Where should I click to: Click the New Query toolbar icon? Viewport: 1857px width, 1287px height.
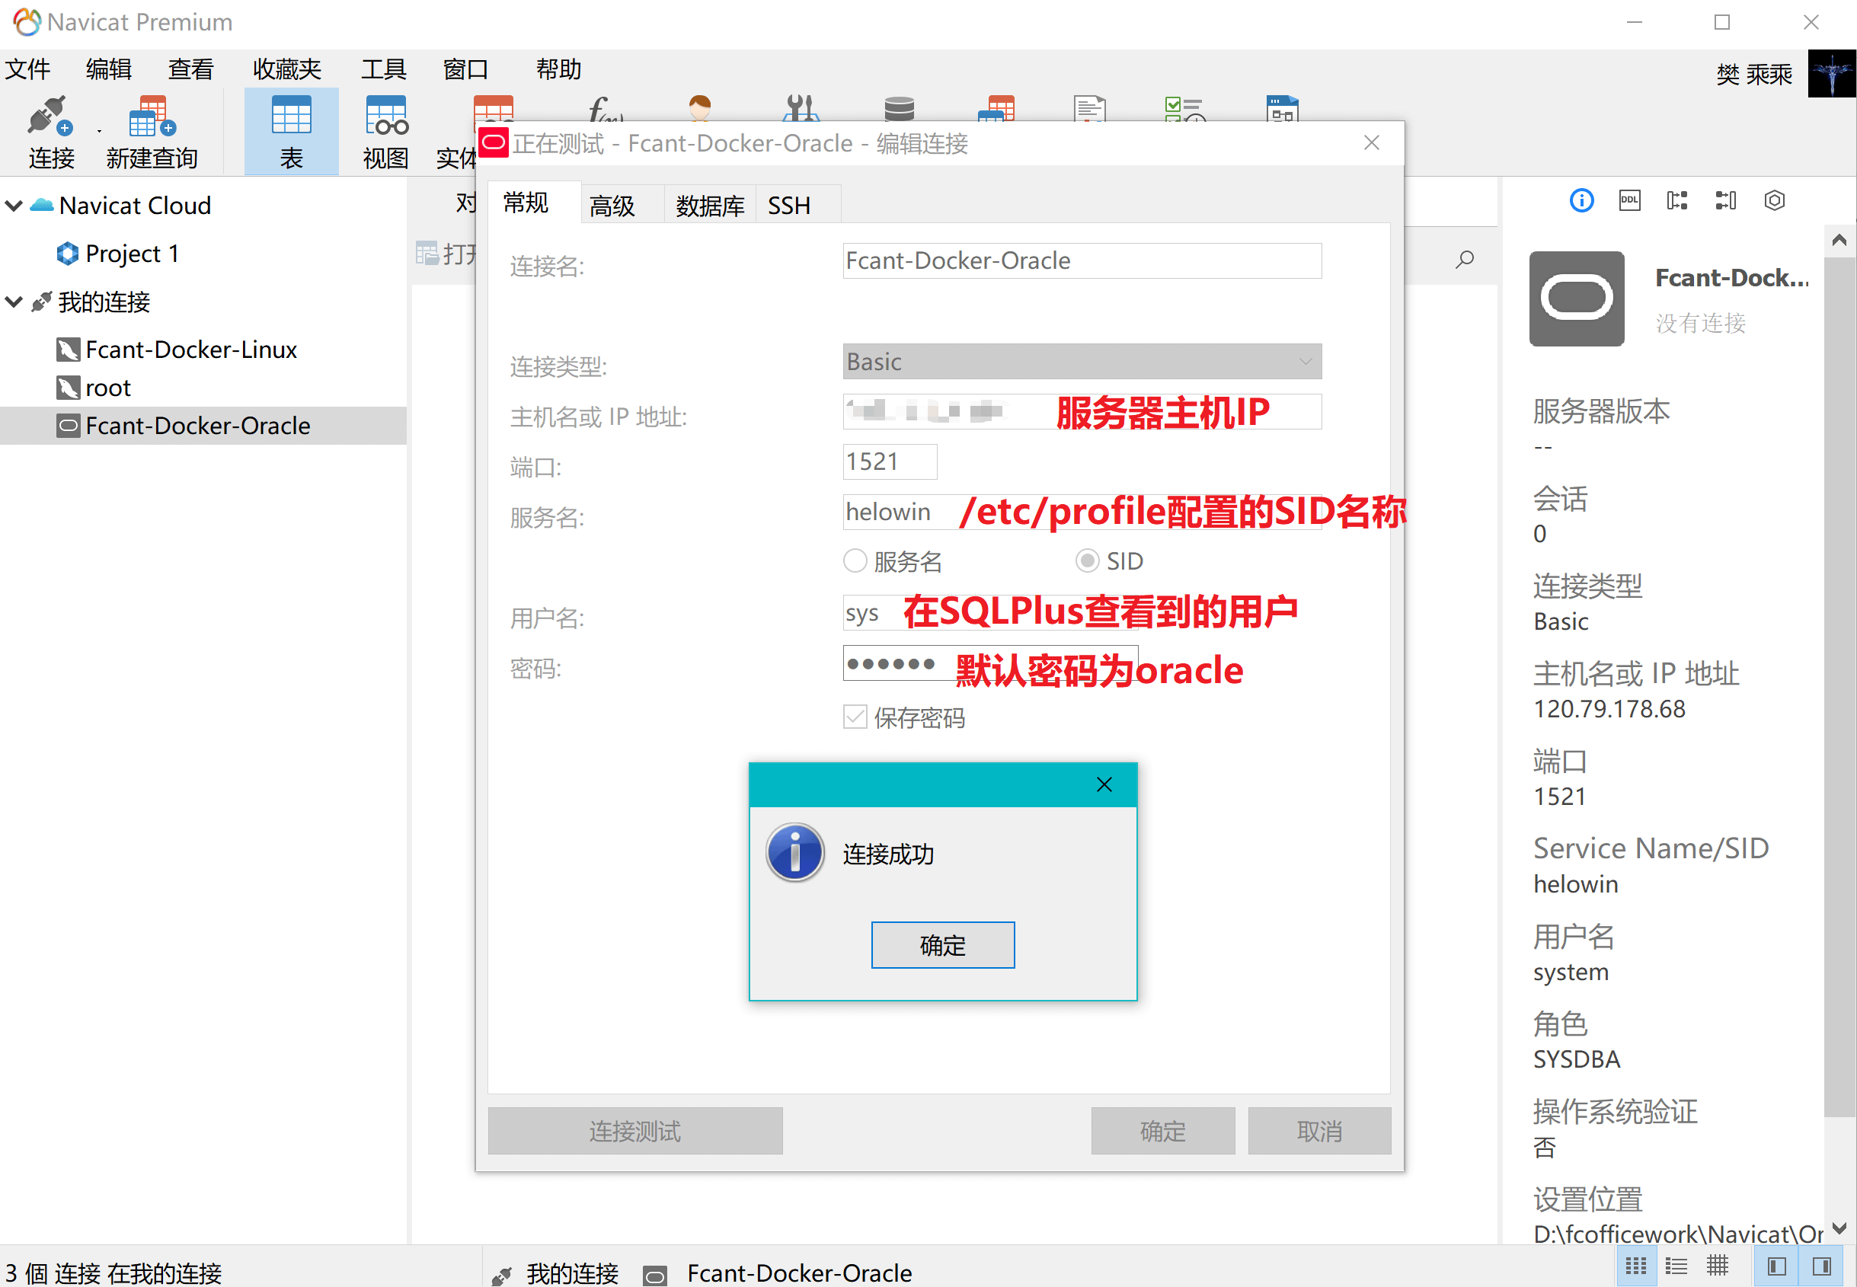tap(151, 119)
